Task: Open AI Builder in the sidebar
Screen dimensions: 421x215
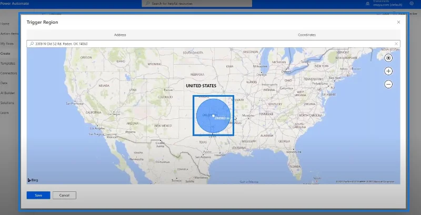Action: 7,93
